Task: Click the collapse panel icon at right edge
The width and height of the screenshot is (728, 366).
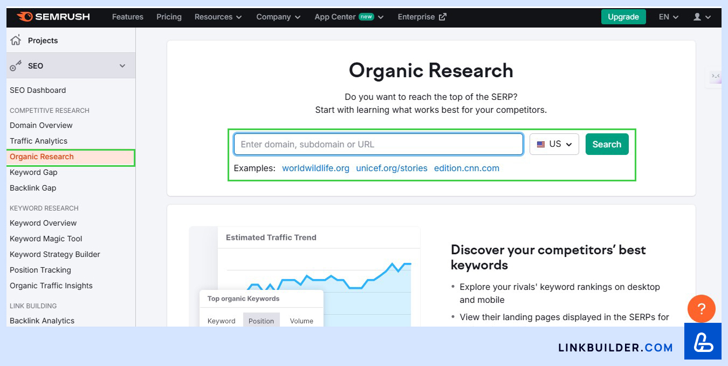Action: [x=715, y=76]
